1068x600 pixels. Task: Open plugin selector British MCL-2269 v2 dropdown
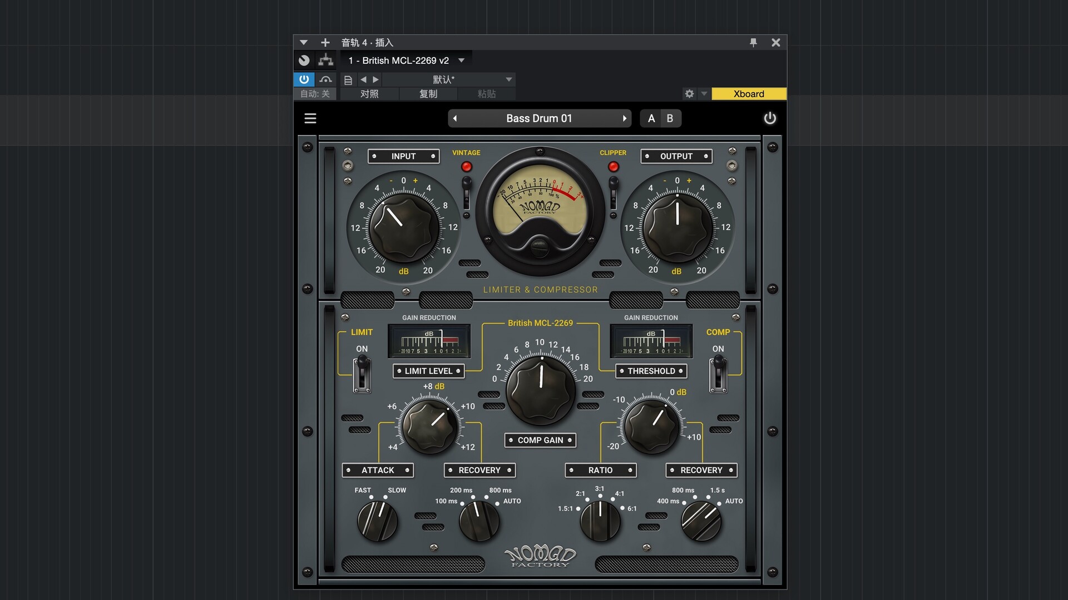[x=407, y=60]
